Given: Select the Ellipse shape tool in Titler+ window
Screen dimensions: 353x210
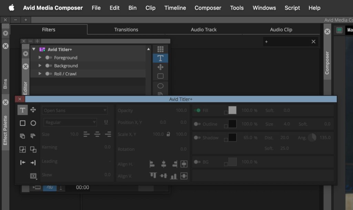Looking at the screenshot, I should point(33,123).
